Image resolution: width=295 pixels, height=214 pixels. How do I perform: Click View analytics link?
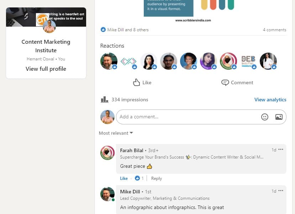[x=270, y=100]
